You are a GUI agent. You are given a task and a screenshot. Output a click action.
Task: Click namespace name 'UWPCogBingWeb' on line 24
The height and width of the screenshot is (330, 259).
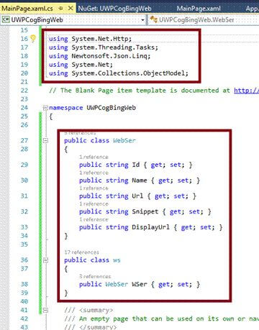112,108
